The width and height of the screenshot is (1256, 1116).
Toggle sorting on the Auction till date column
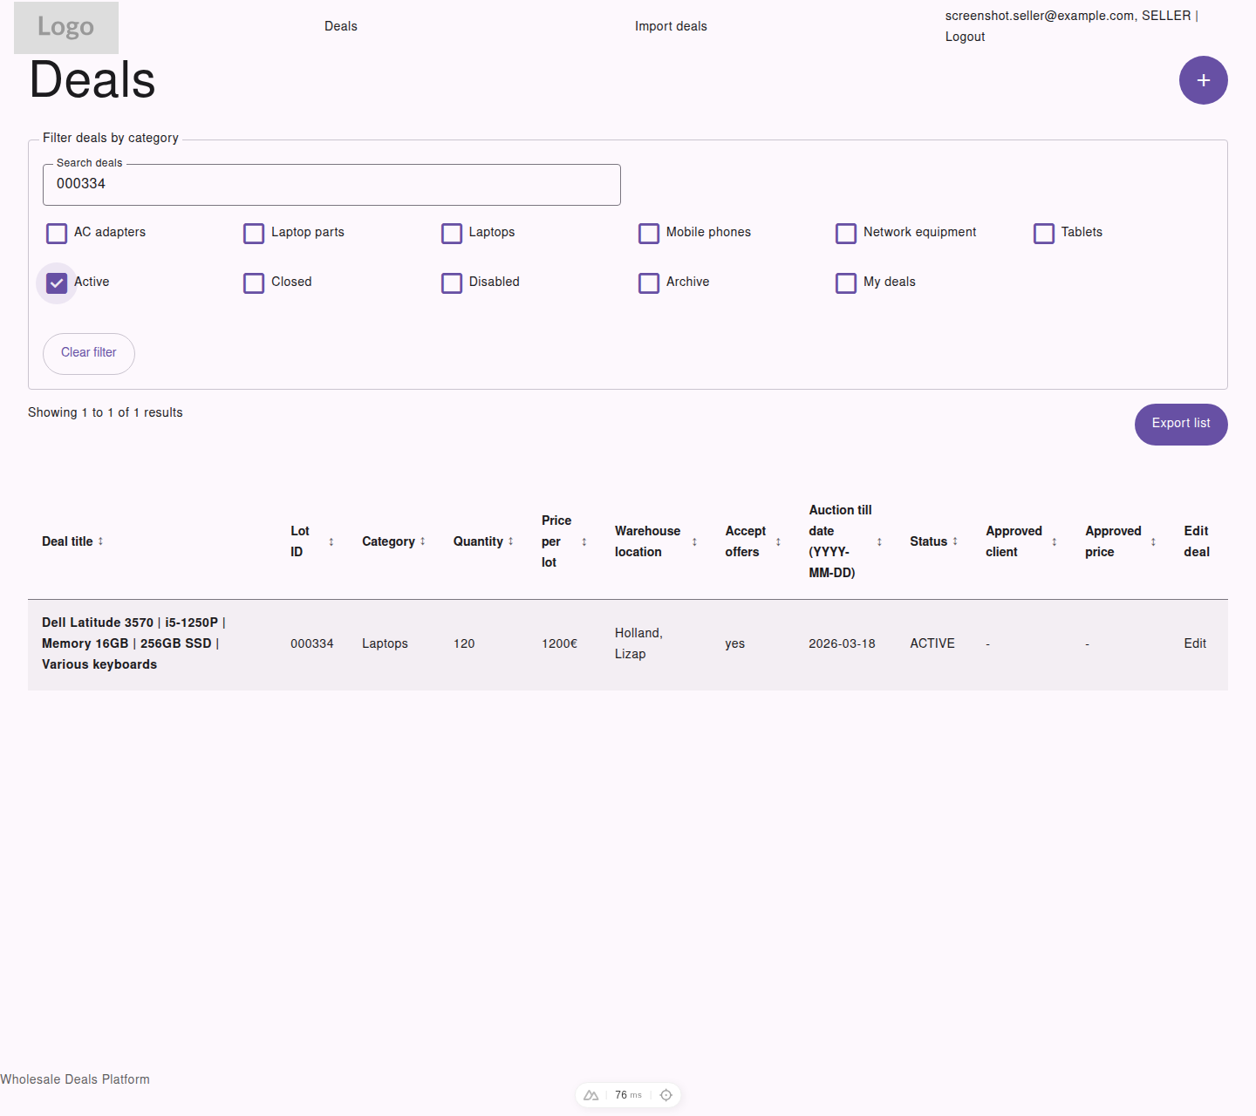(879, 541)
